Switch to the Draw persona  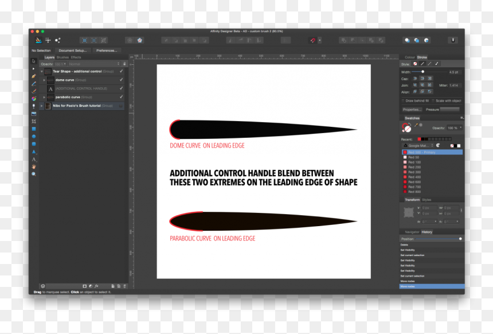click(x=38, y=40)
